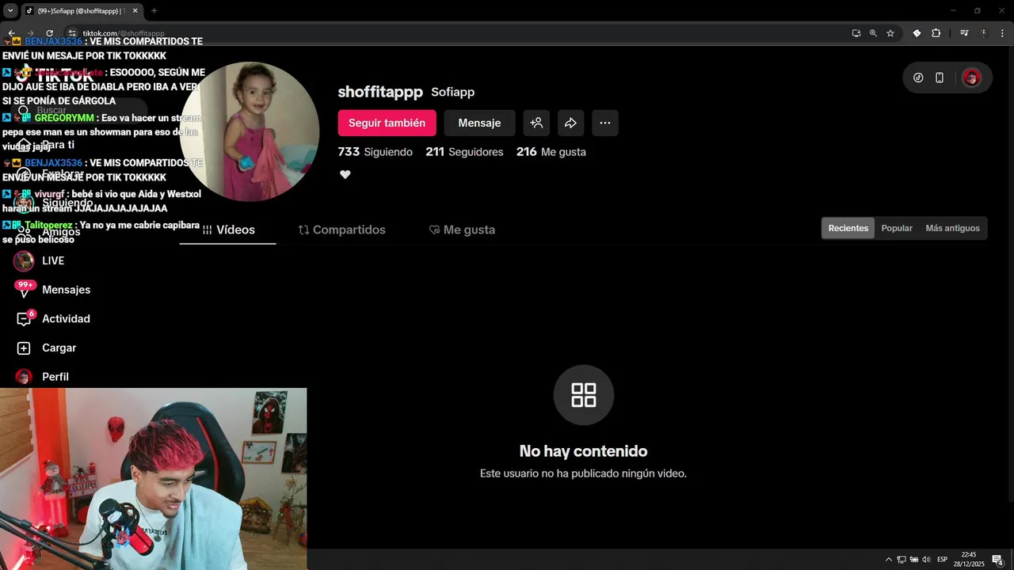Click the battery icon in system tray
This screenshot has width=1014, height=570.
pyautogui.click(x=914, y=559)
